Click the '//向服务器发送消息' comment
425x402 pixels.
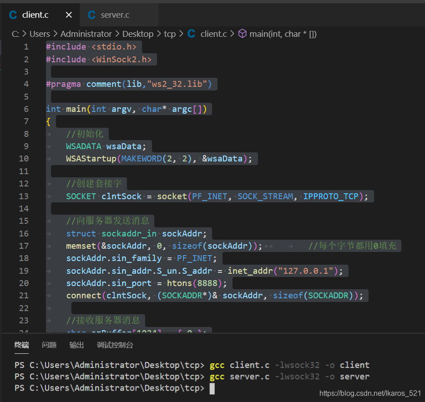(108, 221)
